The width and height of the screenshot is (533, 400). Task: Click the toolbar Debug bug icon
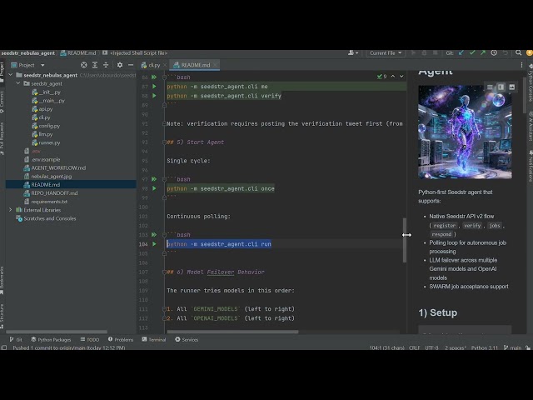pyautogui.click(x=424, y=53)
